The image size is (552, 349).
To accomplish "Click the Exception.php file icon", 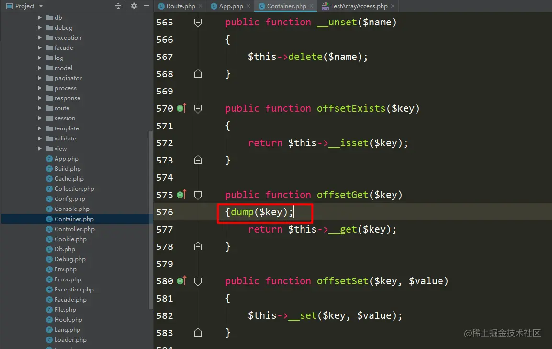I will click(49, 290).
